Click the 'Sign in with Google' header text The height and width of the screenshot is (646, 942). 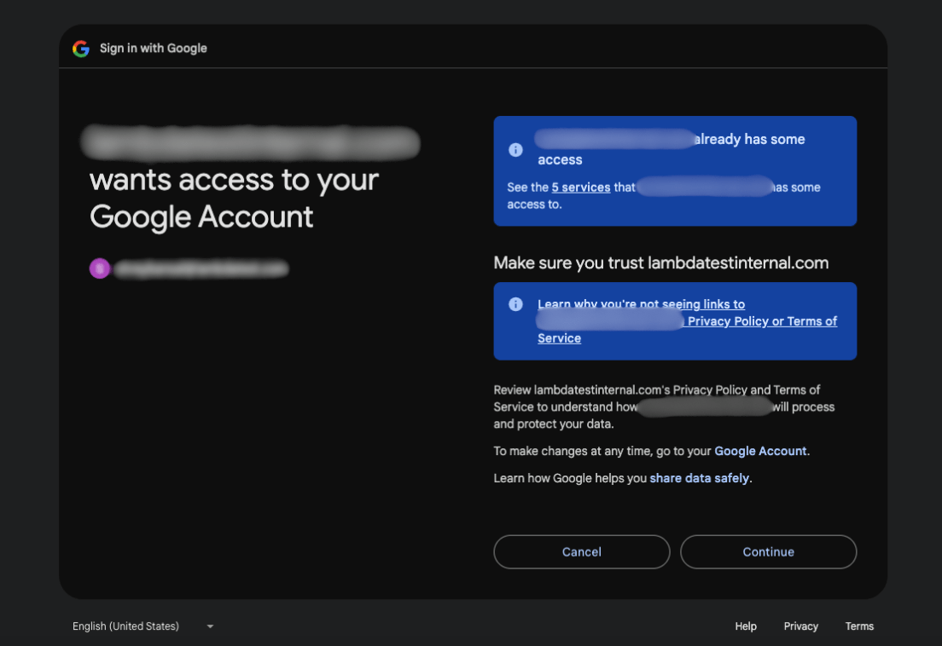pyautogui.click(x=154, y=49)
